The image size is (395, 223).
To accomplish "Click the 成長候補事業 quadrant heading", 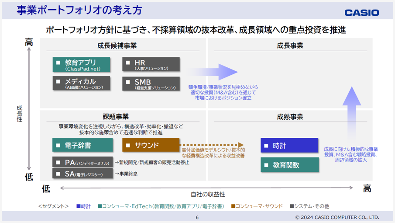I will coord(117,45).
